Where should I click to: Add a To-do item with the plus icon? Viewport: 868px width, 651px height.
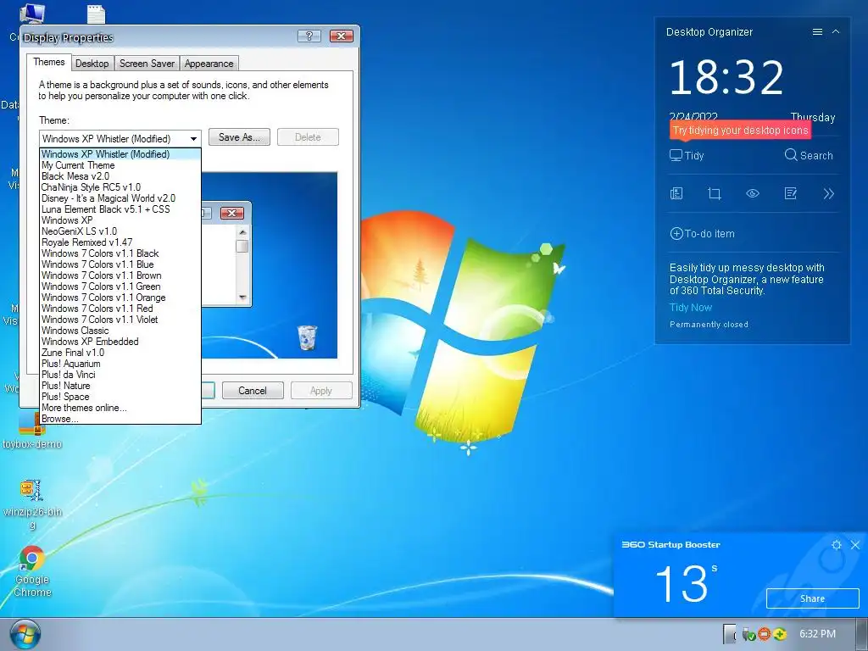676,234
